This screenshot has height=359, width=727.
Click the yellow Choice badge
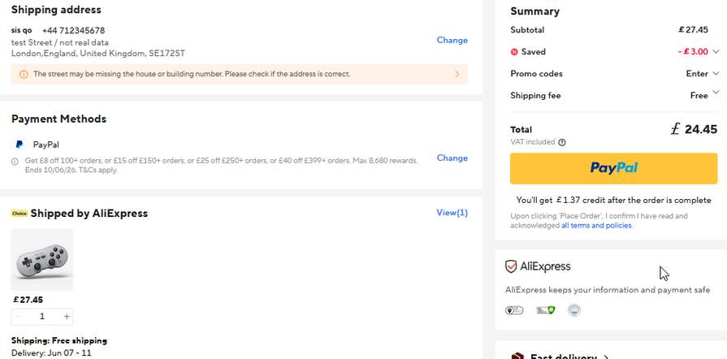pyautogui.click(x=19, y=214)
